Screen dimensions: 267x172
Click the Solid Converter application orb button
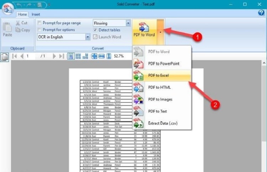tap(8, 9)
